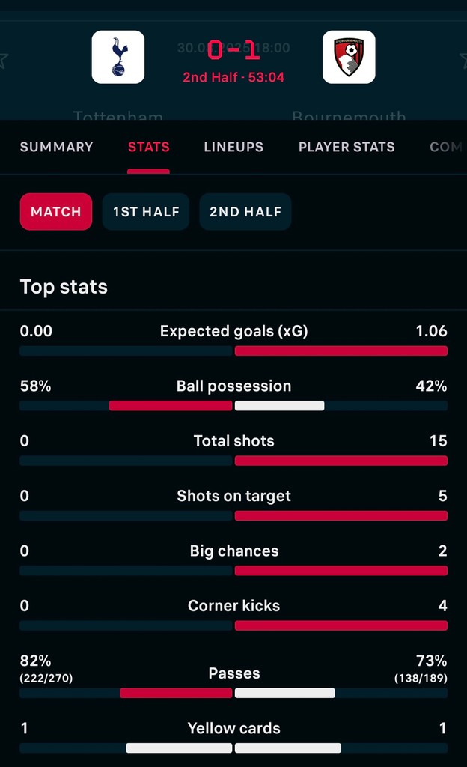Select the STATS tab
This screenshot has width=467, height=767.
click(x=148, y=147)
